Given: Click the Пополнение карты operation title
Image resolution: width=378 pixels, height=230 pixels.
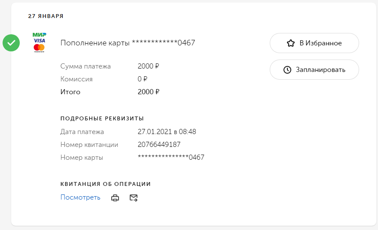Looking at the screenshot, I should coord(128,43).
